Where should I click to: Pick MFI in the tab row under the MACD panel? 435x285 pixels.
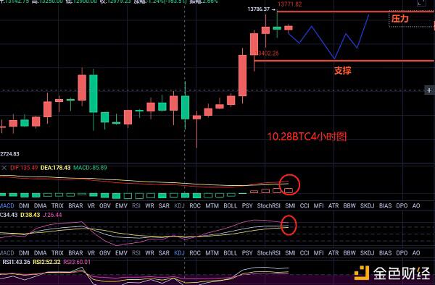tap(318, 205)
